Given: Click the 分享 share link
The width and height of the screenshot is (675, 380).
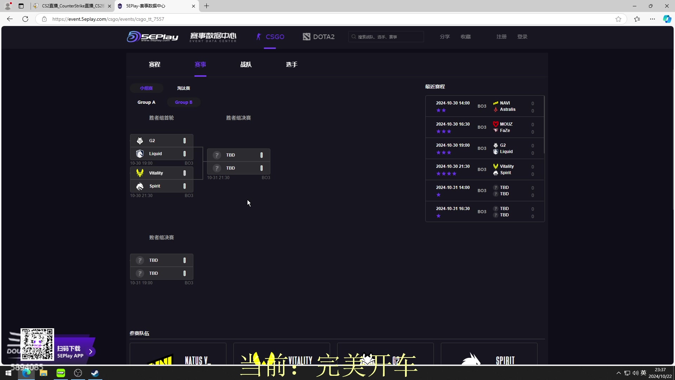Looking at the screenshot, I should 445,37.
